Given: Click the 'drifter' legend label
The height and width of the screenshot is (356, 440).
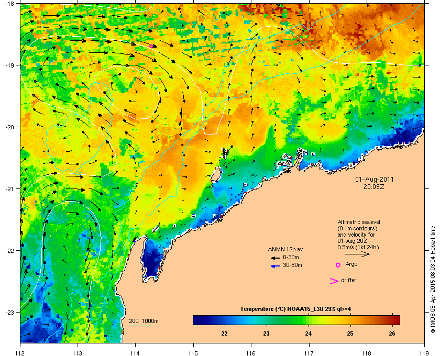Looking at the screenshot, I should [348, 280].
